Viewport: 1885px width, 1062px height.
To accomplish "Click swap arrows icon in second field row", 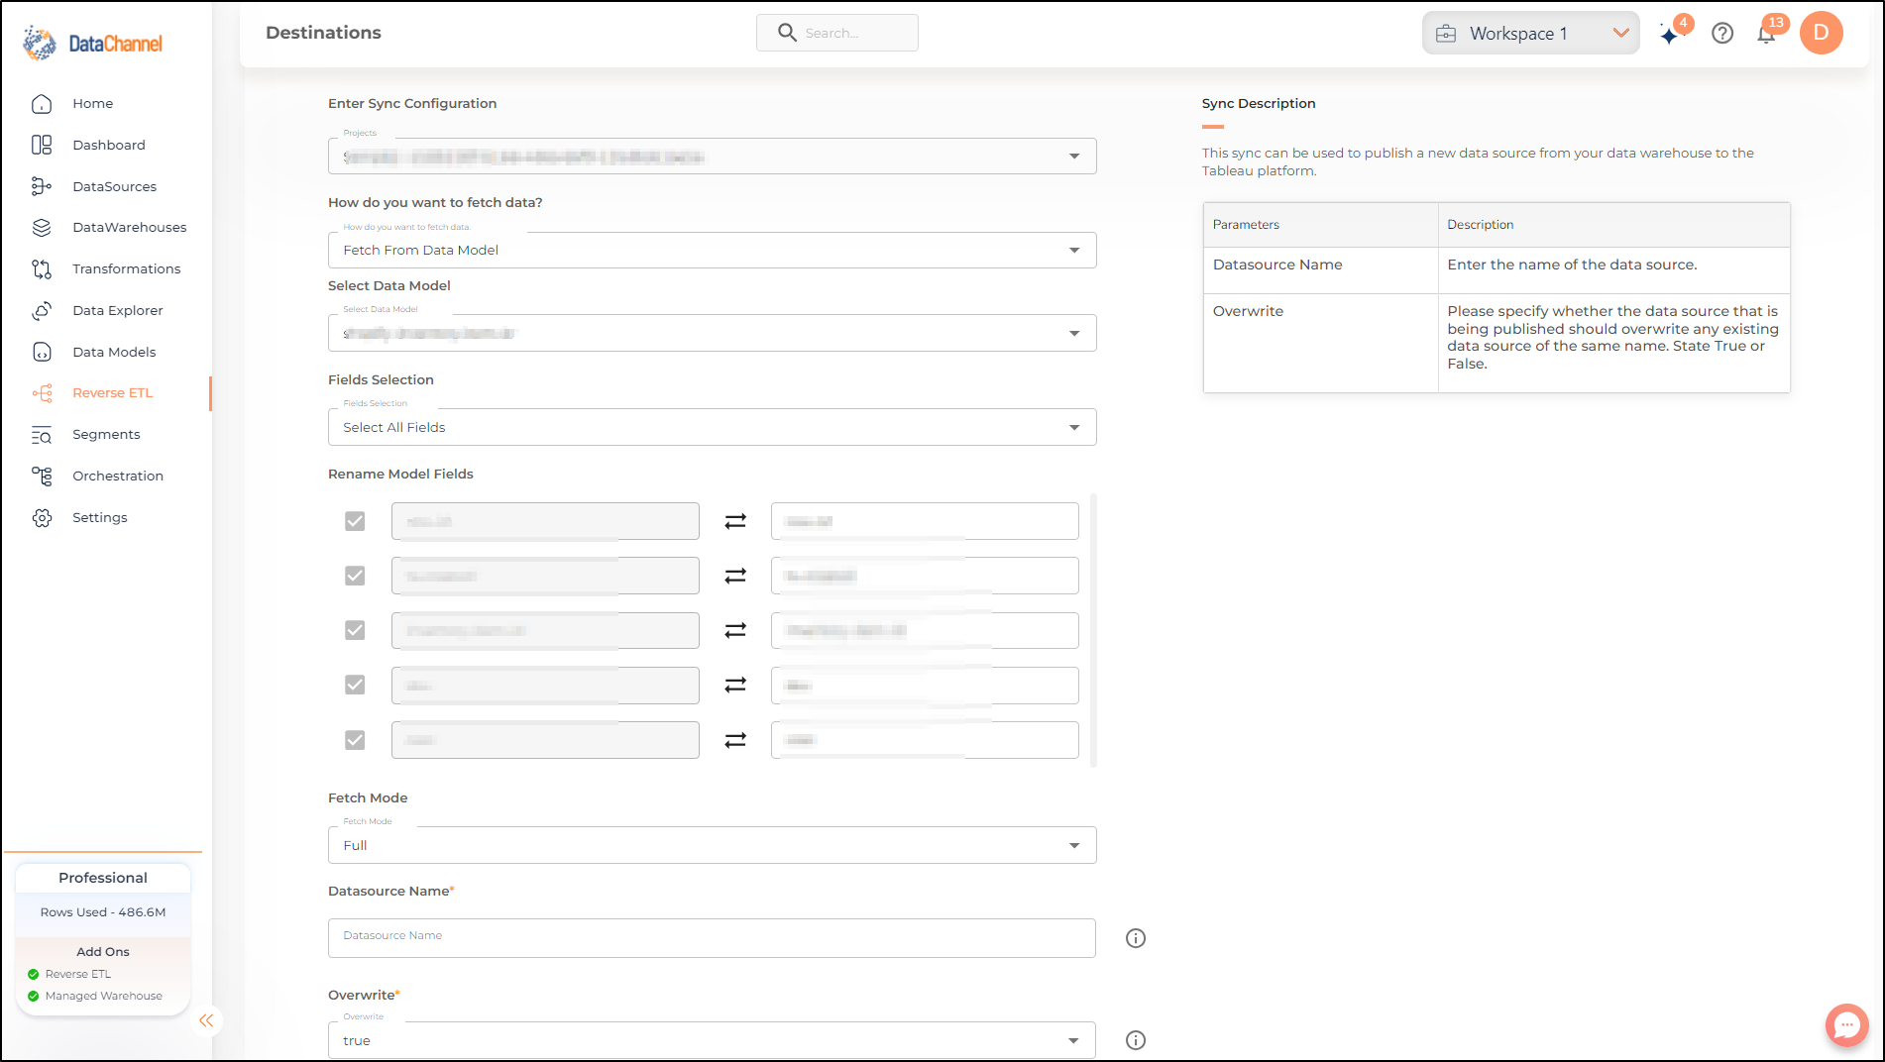I will [x=735, y=576].
